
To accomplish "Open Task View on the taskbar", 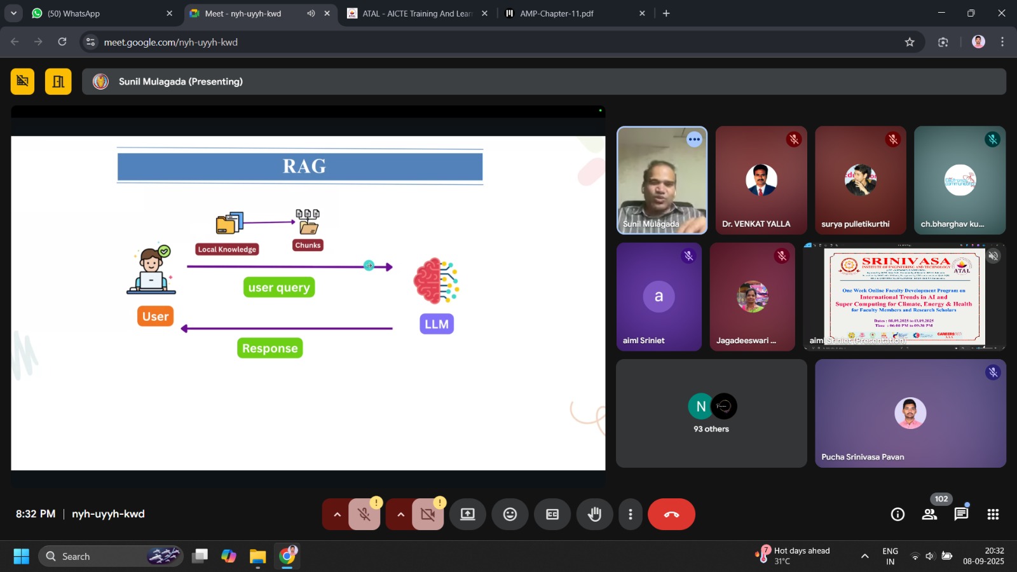I will 200,557.
